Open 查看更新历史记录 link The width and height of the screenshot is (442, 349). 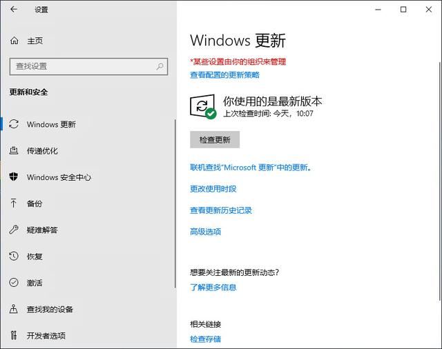point(221,210)
